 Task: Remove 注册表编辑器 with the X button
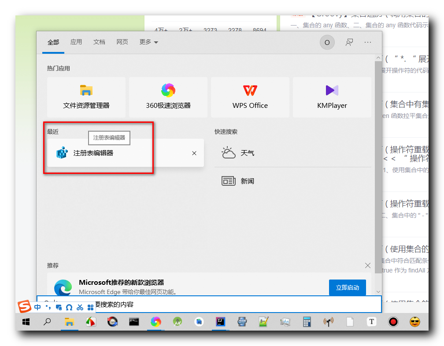194,153
